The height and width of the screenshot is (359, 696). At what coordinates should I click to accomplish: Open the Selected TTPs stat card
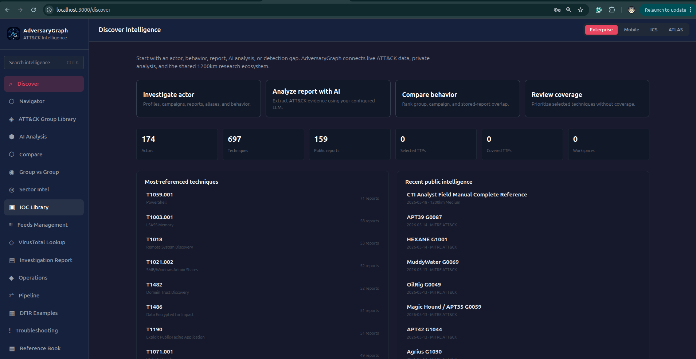[x=436, y=144]
